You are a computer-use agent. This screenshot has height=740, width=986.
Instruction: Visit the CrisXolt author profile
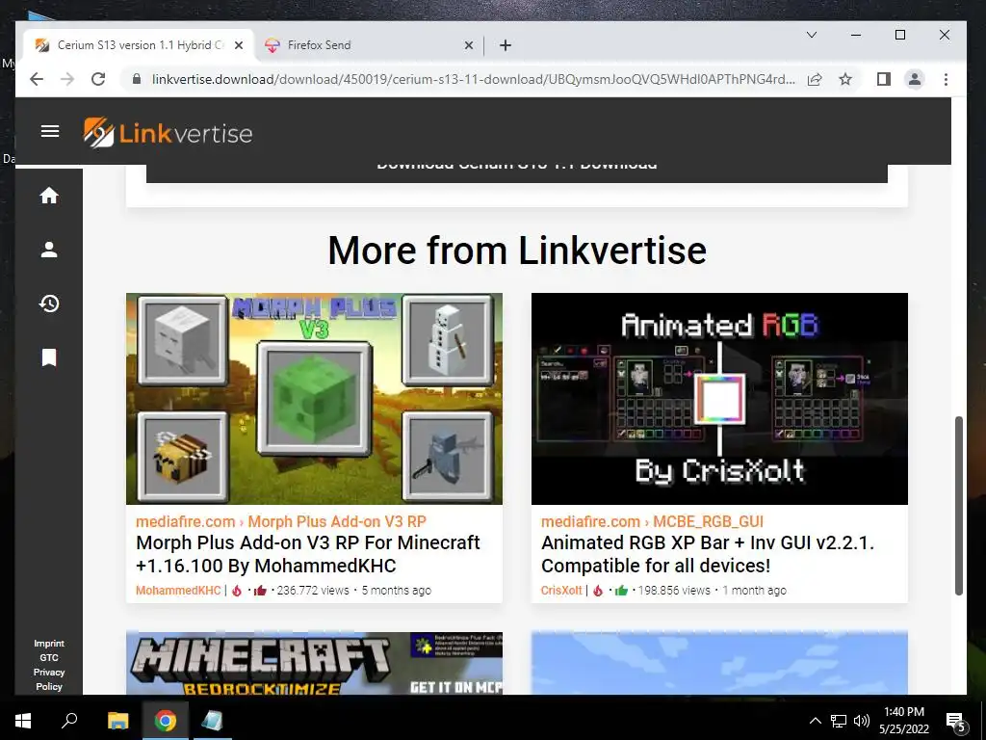561,591
